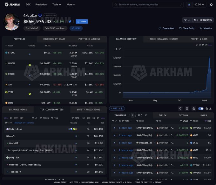216x185 pixels.
Task: Click the WBTC token icon in portfolio
Action: [6, 103]
